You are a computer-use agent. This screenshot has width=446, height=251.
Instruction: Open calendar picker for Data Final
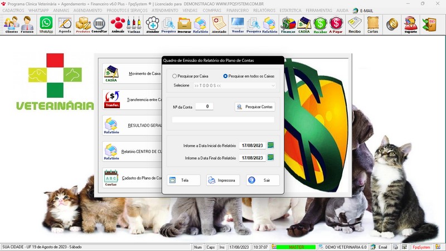click(x=271, y=158)
